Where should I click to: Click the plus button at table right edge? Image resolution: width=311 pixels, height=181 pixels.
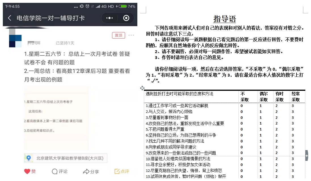(x=306, y=156)
